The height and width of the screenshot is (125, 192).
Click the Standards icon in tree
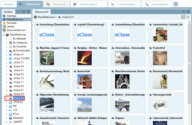(x=10, y=118)
